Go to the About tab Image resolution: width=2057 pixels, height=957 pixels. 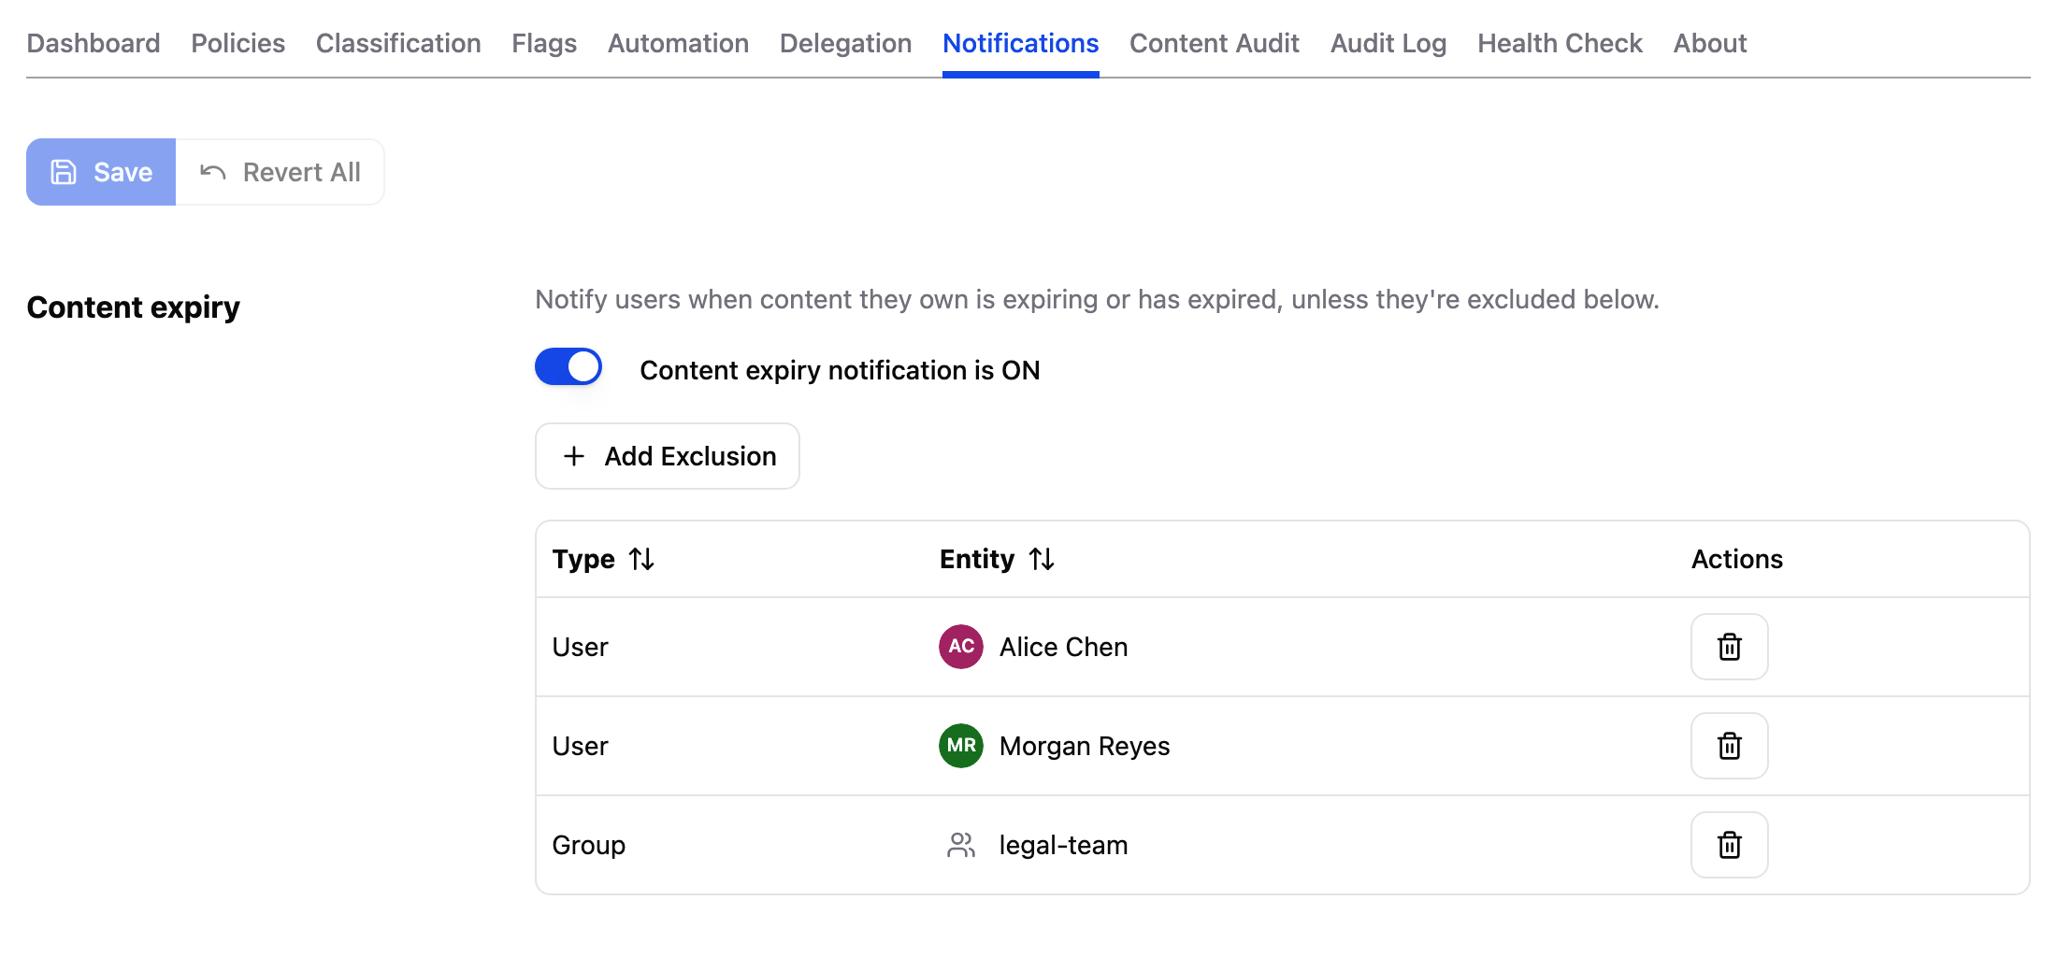pos(1709,43)
